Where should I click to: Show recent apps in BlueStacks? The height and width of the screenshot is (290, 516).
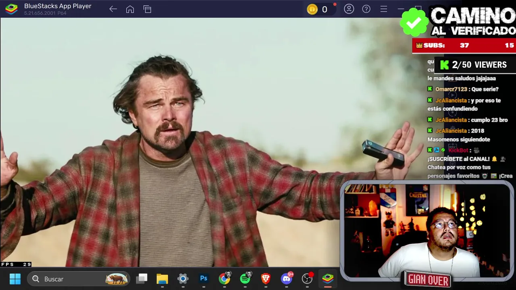tap(147, 9)
